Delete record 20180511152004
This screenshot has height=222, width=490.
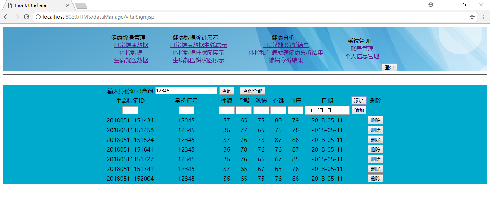[376, 179]
